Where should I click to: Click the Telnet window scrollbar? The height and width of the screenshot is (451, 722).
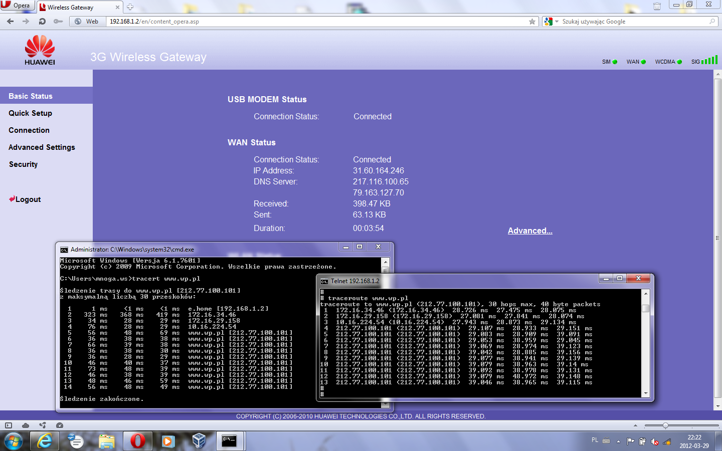click(x=646, y=343)
